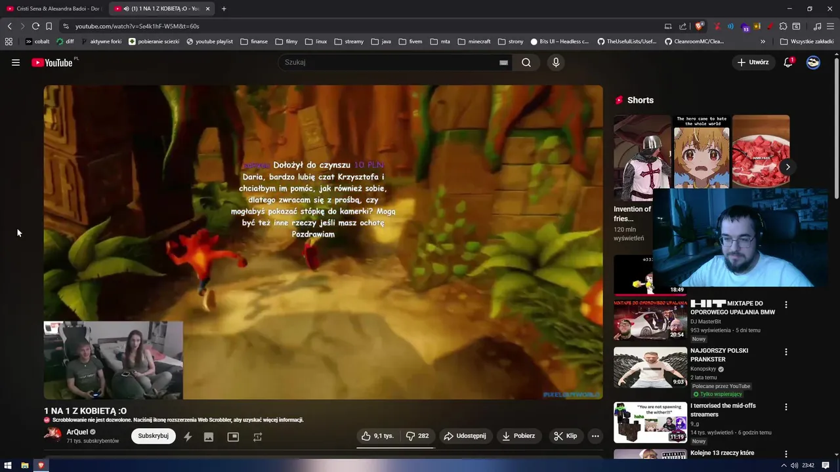Screen dimensions: 840x472
Task: Toggle the loop icon below the video
Action: (x=257, y=437)
